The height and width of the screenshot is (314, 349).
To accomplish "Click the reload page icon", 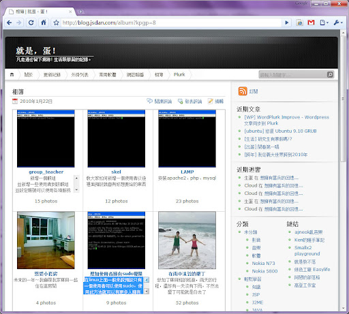I will click(31, 22).
